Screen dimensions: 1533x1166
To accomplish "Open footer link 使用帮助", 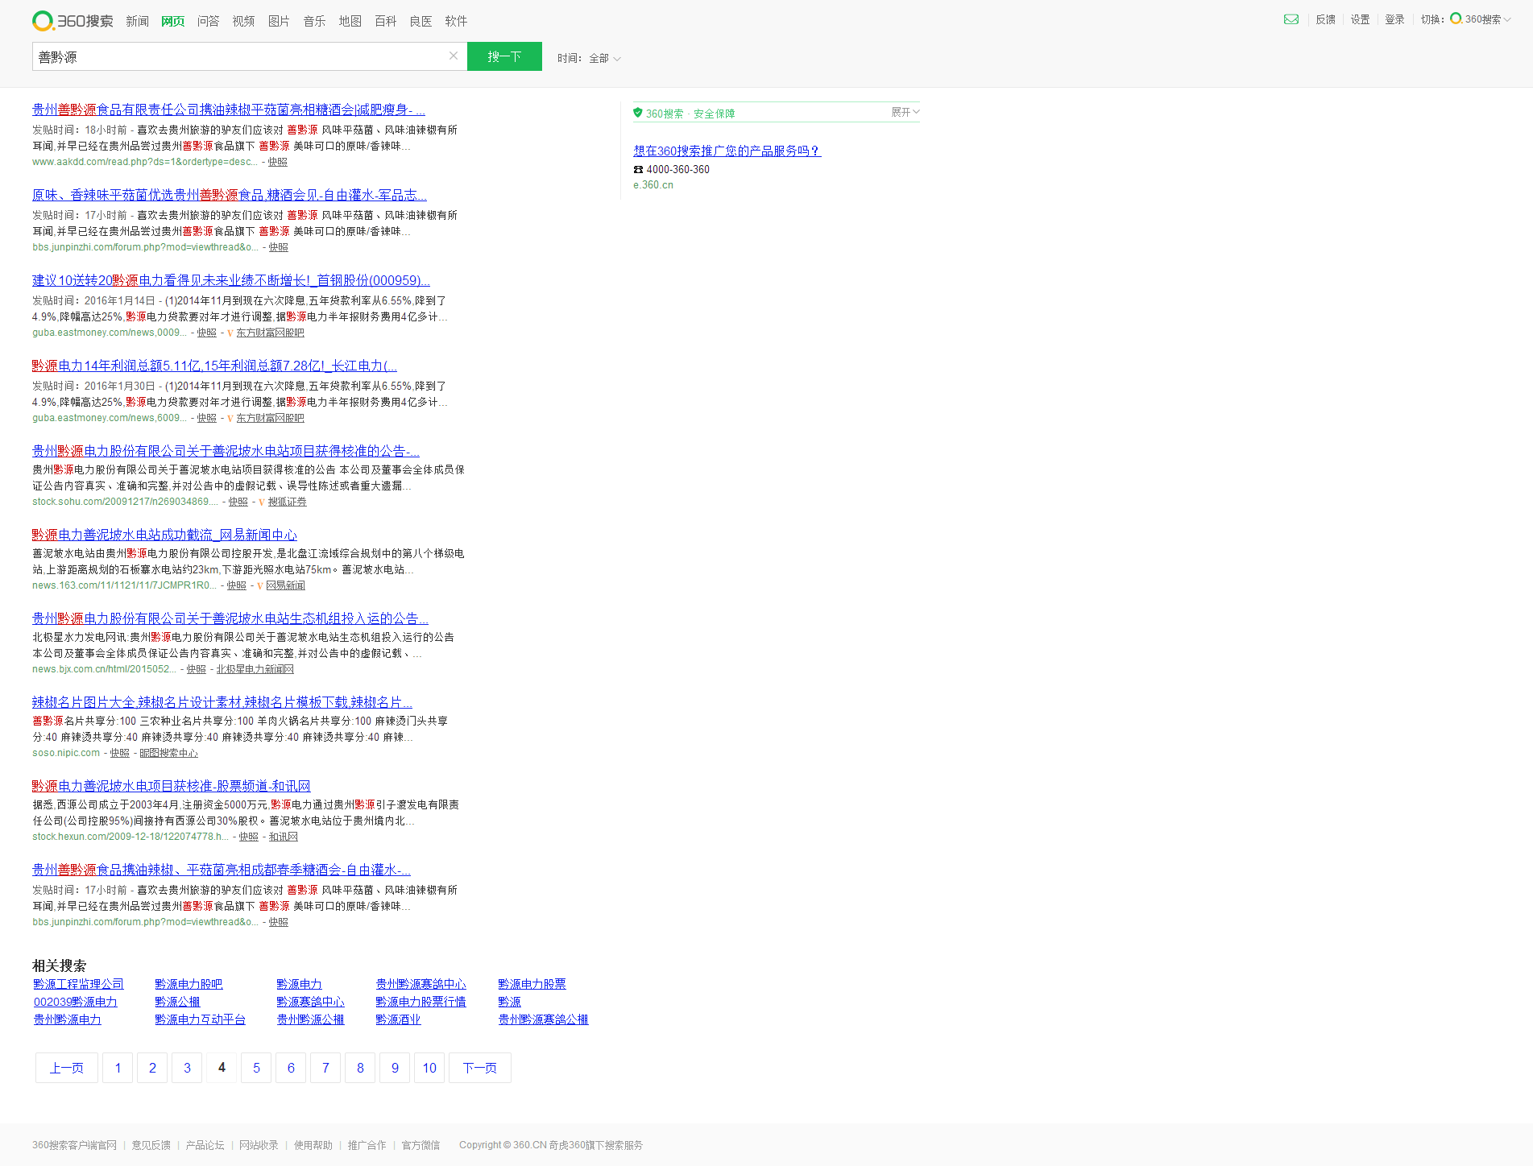I will 313,1145.
